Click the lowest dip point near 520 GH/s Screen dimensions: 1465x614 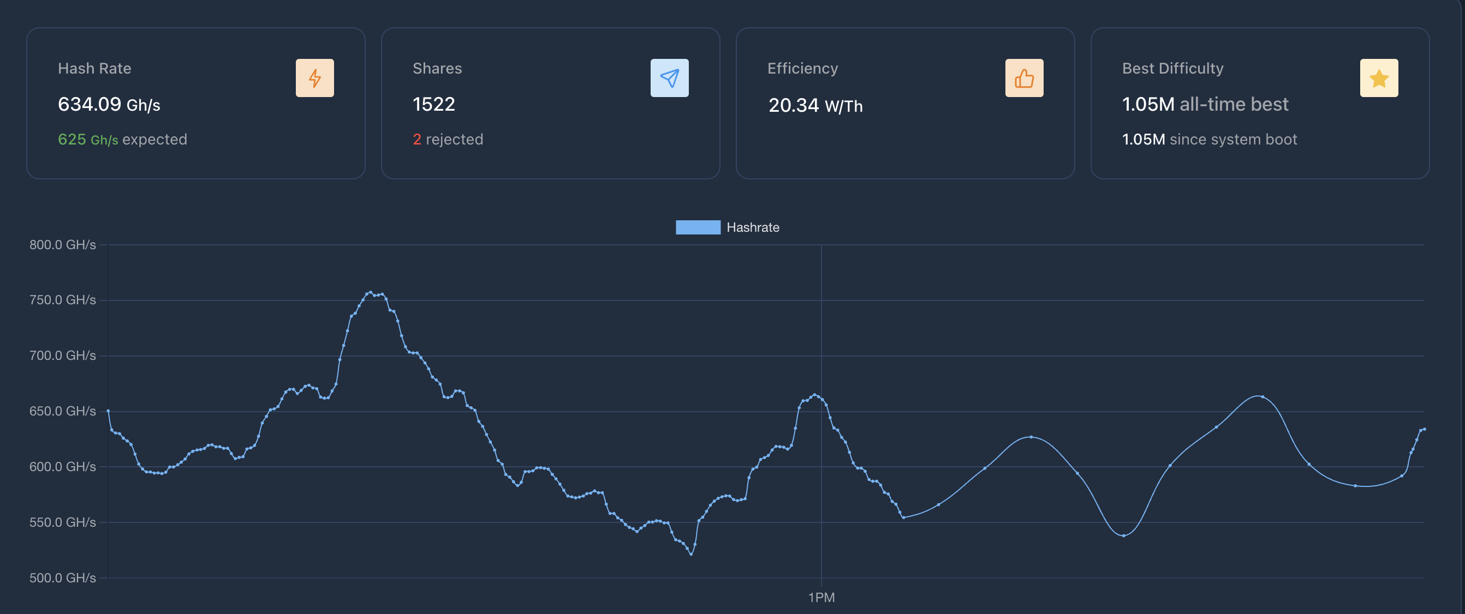(690, 554)
